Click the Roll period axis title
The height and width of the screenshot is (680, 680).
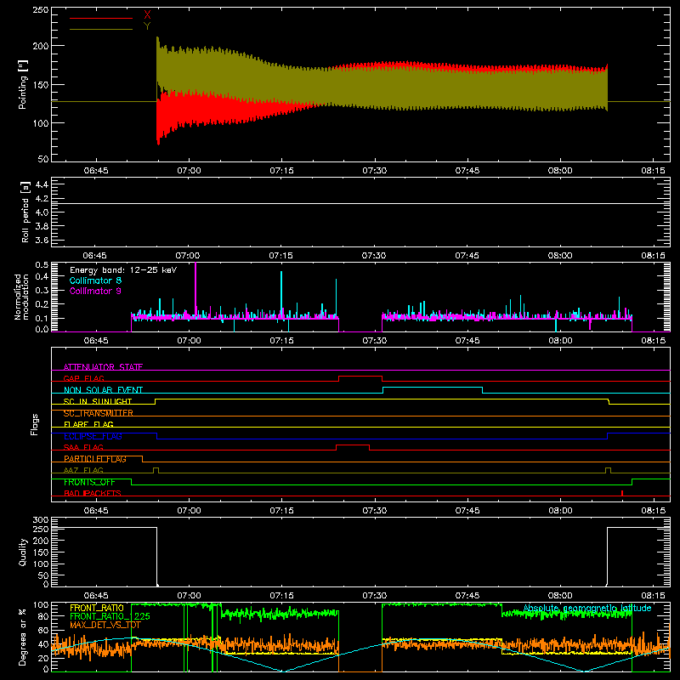(x=25, y=212)
